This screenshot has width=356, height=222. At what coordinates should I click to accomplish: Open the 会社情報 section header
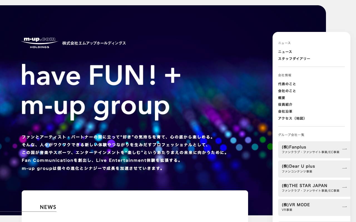click(285, 75)
